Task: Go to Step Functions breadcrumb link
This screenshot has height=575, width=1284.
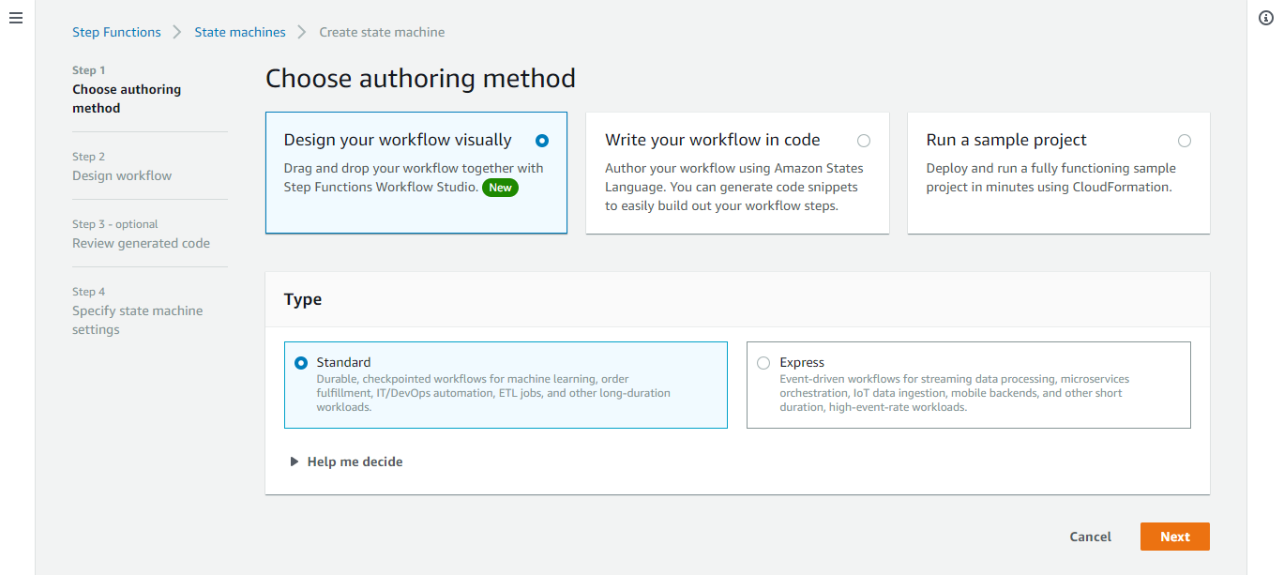Action: [116, 32]
